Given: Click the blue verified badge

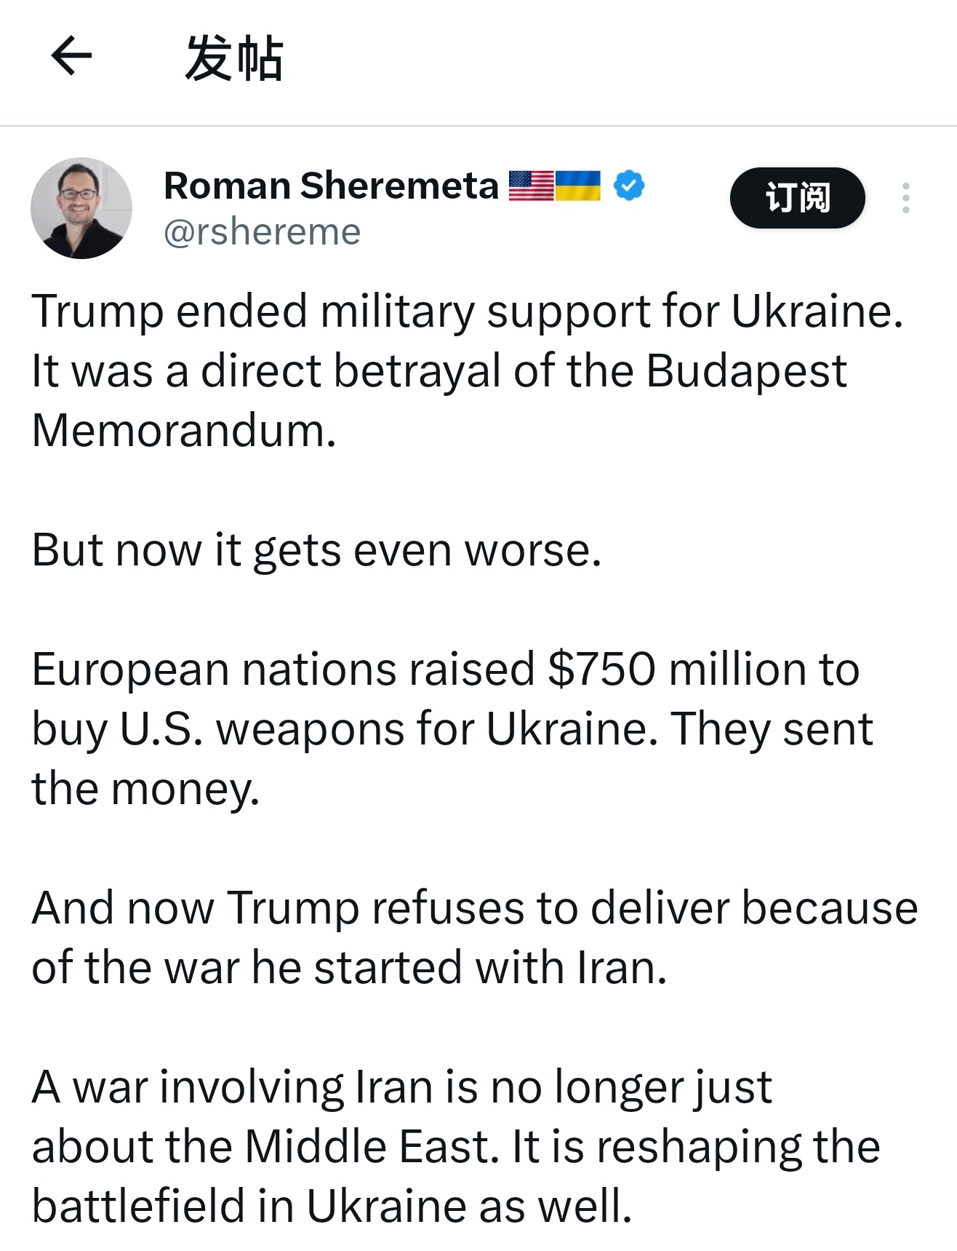Looking at the screenshot, I should tap(628, 186).
